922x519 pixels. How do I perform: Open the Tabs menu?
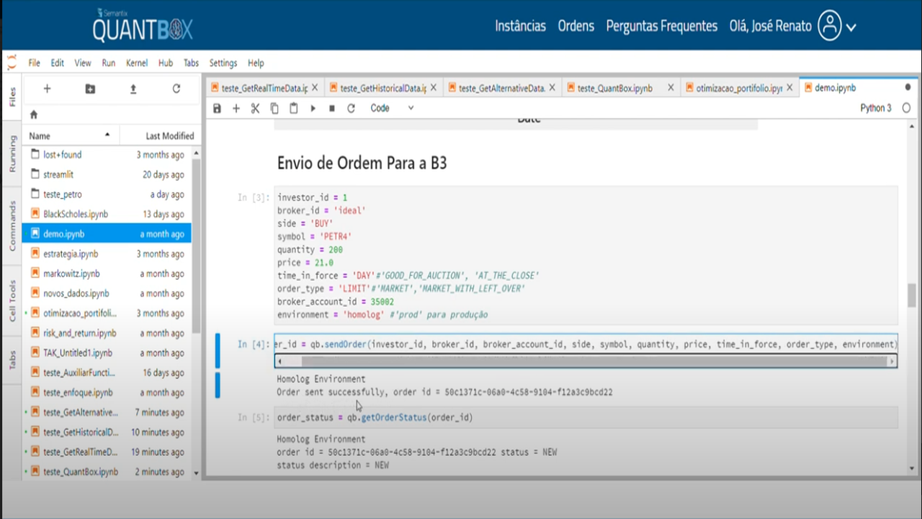click(191, 63)
